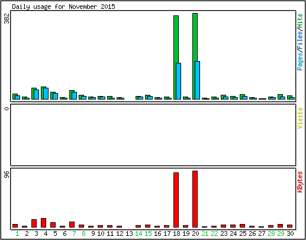Click the blue files bar for day 20
Viewport: 306px width, 240px height.
197,80
